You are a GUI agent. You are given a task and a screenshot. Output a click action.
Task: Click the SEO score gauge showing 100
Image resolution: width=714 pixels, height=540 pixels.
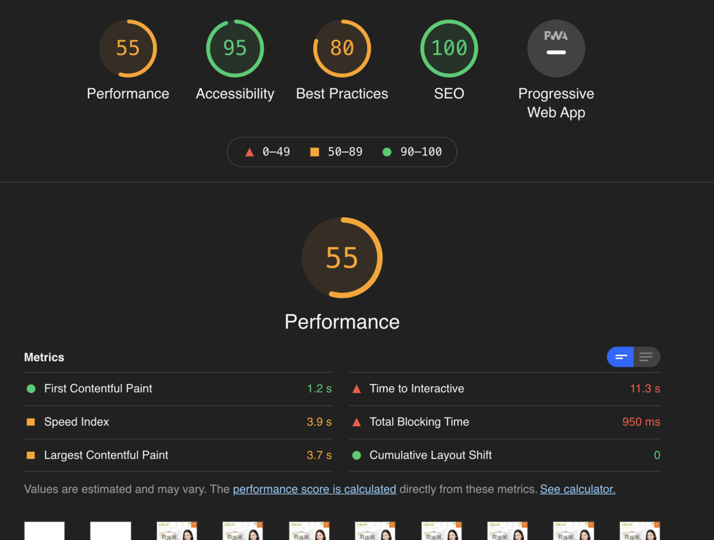click(x=449, y=48)
